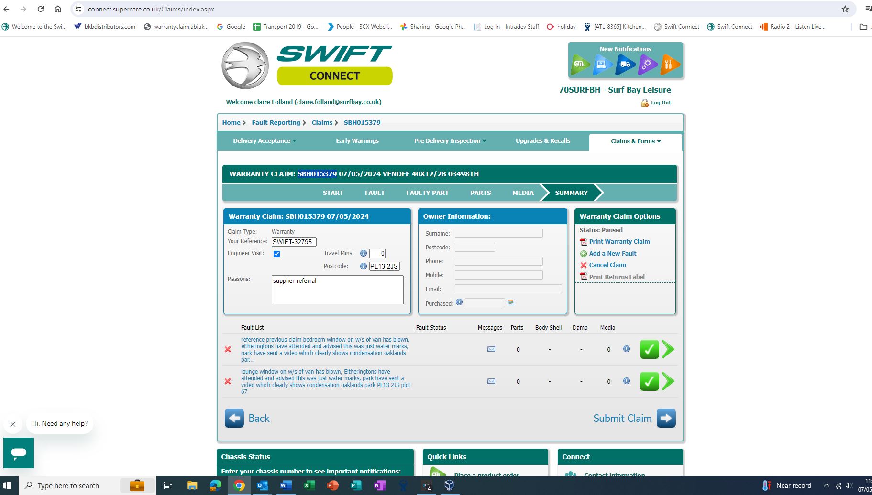
Task: Click green arrow on bedroom window fault row
Action: (x=668, y=349)
